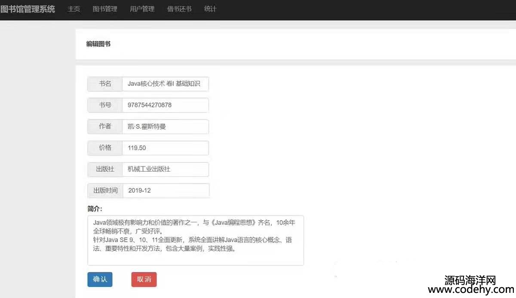Click the 书名 label addon
The width and height of the screenshot is (516, 298).
click(105, 84)
